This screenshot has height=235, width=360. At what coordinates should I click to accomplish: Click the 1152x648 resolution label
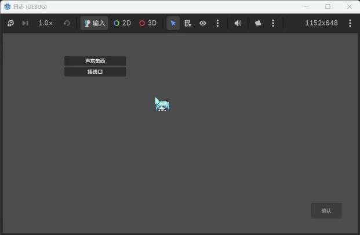click(321, 23)
